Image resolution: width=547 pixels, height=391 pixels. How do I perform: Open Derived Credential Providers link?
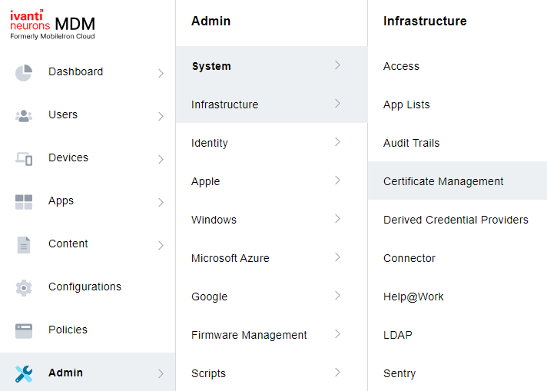point(456,220)
